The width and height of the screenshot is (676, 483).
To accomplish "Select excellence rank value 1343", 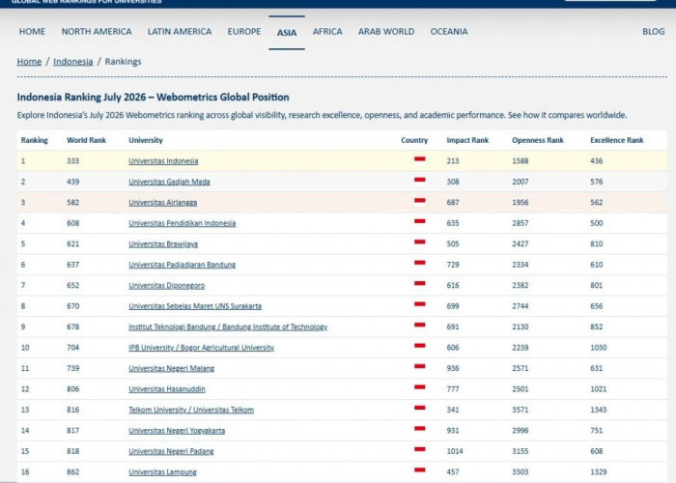I will pos(599,410).
